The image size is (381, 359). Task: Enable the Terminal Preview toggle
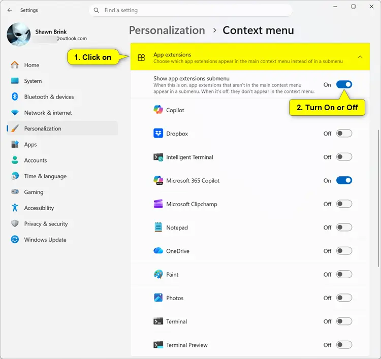pyautogui.click(x=344, y=345)
